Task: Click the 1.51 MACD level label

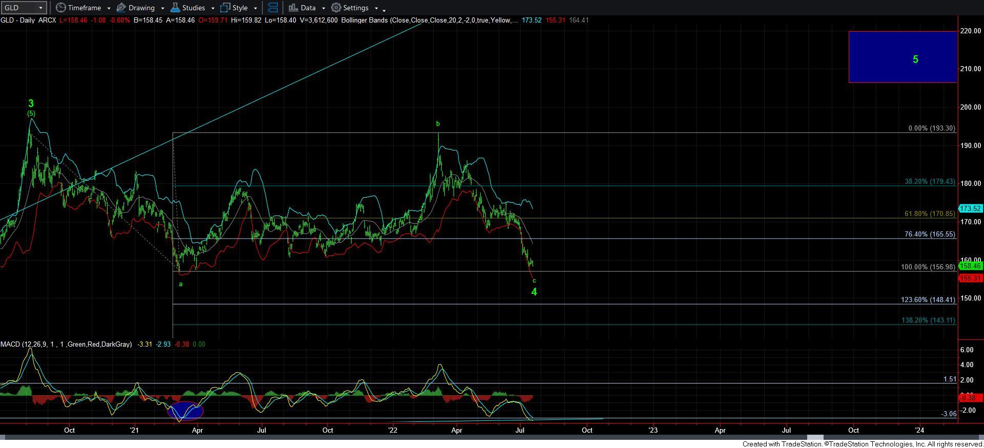Action: [x=950, y=379]
